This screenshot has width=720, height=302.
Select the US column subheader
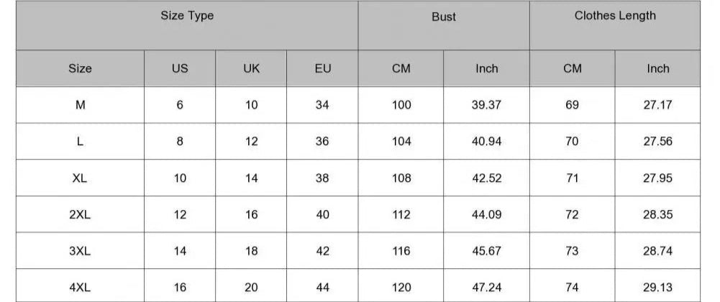click(x=180, y=68)
